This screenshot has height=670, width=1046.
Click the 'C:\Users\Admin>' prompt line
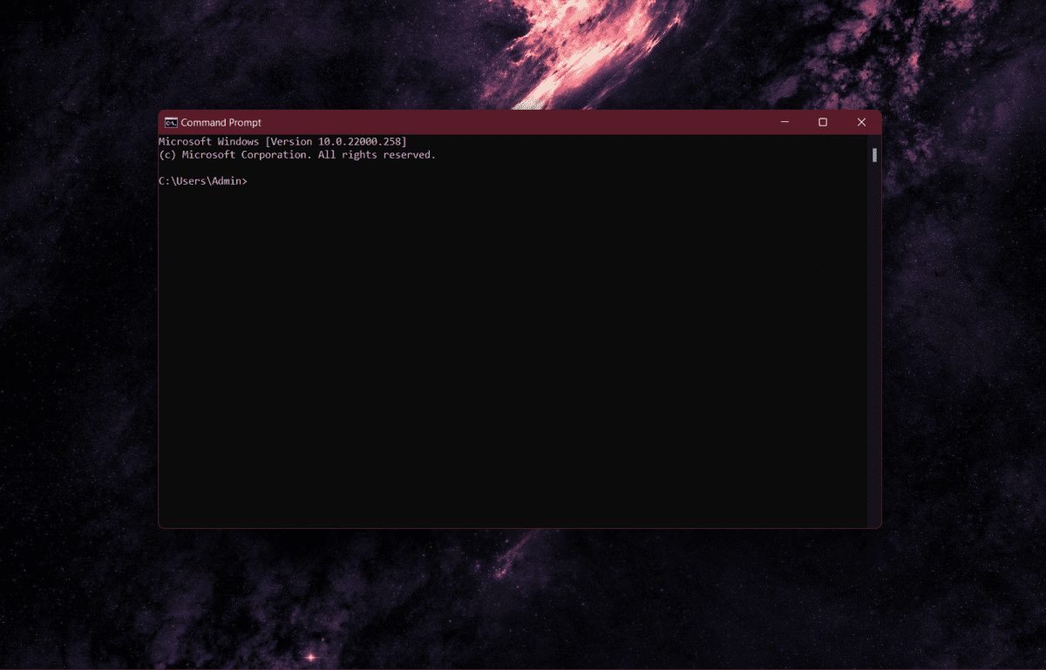click(203, 181)
